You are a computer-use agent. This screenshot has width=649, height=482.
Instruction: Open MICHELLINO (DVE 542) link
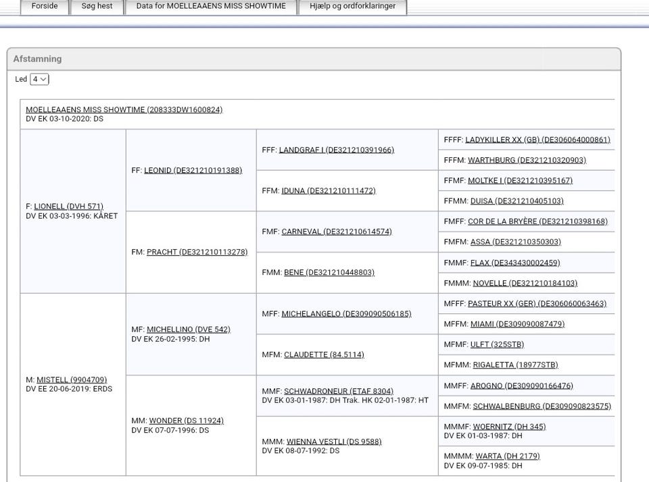click(x=189, y=329)
